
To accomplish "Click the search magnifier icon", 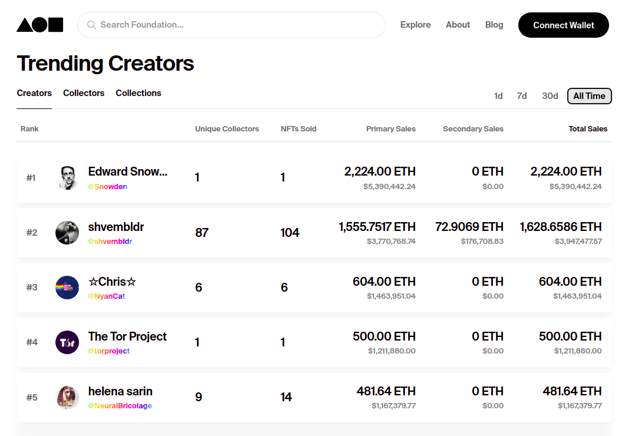I will click(91, 25).
